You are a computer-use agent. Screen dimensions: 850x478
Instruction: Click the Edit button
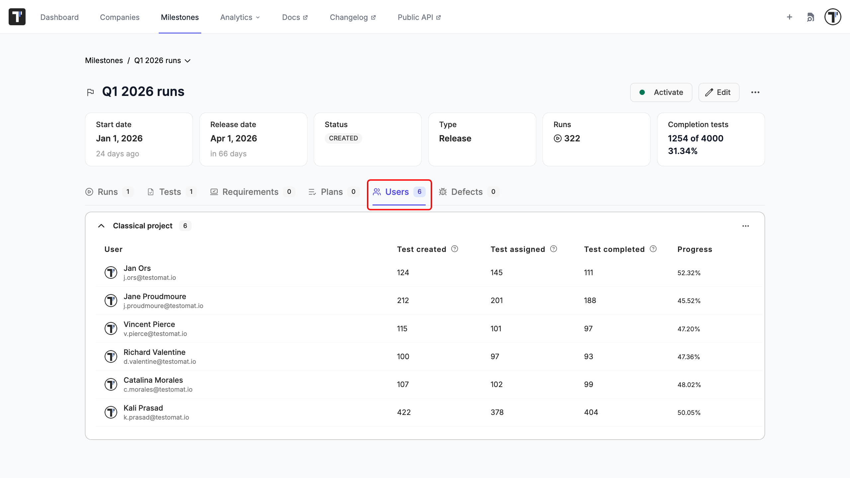pos(719,92)
